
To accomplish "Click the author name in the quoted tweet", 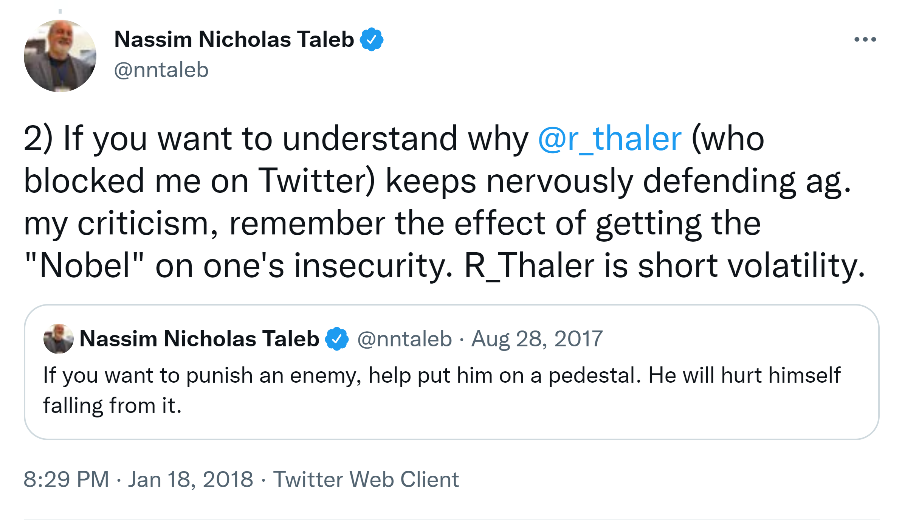I will click(199, 339).
